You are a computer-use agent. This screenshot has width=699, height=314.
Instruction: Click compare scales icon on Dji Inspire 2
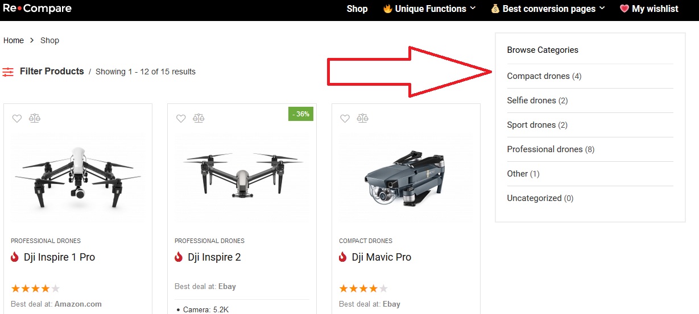tap(198, 118)
